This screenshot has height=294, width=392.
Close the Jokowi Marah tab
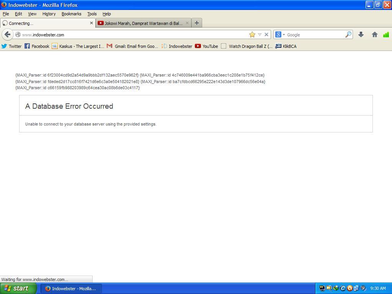(187, 23)
